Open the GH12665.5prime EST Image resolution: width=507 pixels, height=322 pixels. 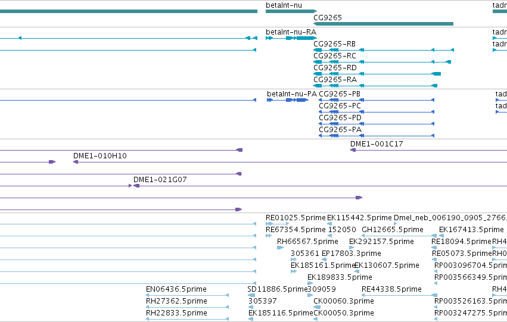click(x=393, y=230)
